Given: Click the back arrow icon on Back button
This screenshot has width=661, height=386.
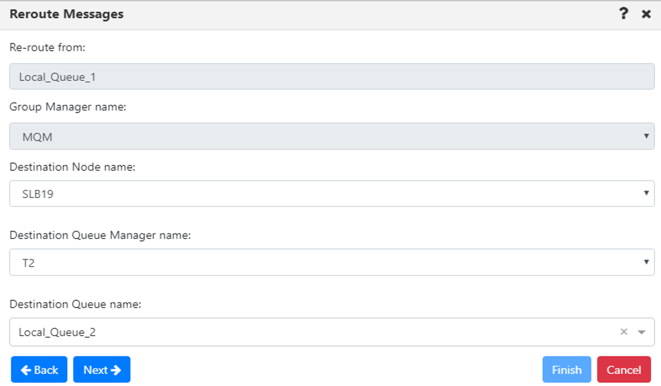Looking at the screenshot, I should (25, 369).
